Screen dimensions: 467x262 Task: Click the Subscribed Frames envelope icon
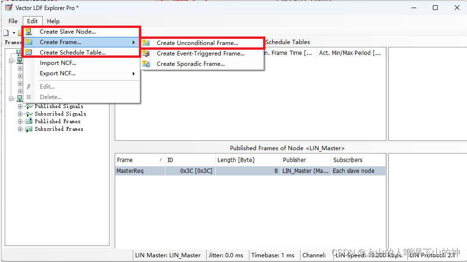click(x=29, y=129)
